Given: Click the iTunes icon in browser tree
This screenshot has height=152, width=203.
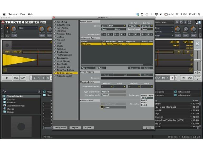Looking at the screenshot, I should point(5,109).
